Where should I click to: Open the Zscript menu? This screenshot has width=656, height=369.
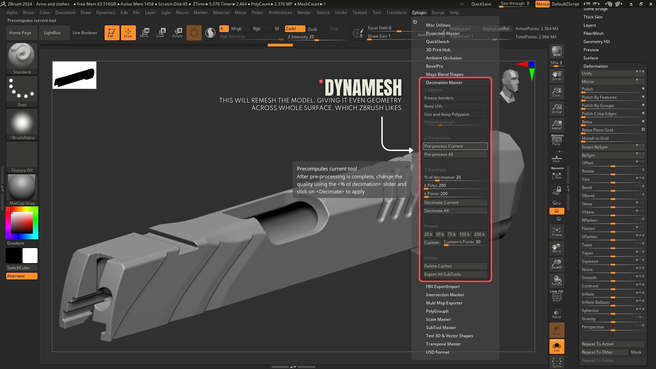coord(438,13)
